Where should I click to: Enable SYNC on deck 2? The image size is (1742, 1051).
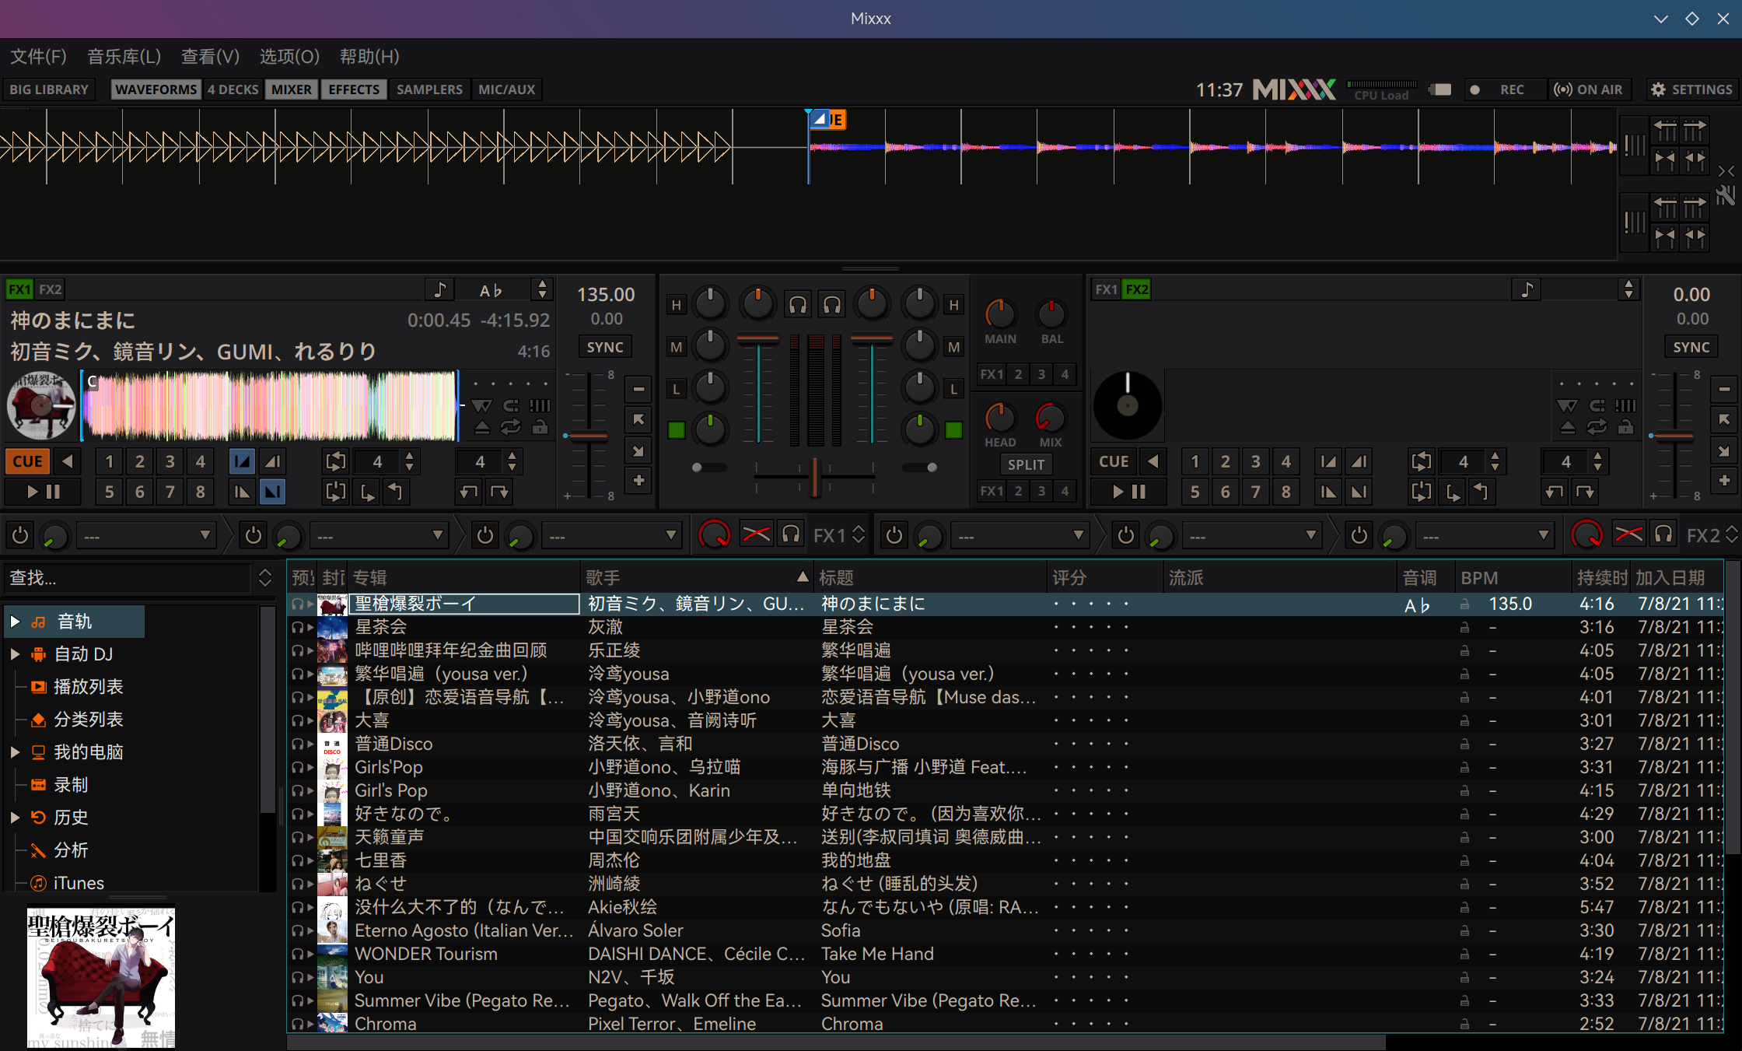pyautogui.click(x=1691, y=346)
